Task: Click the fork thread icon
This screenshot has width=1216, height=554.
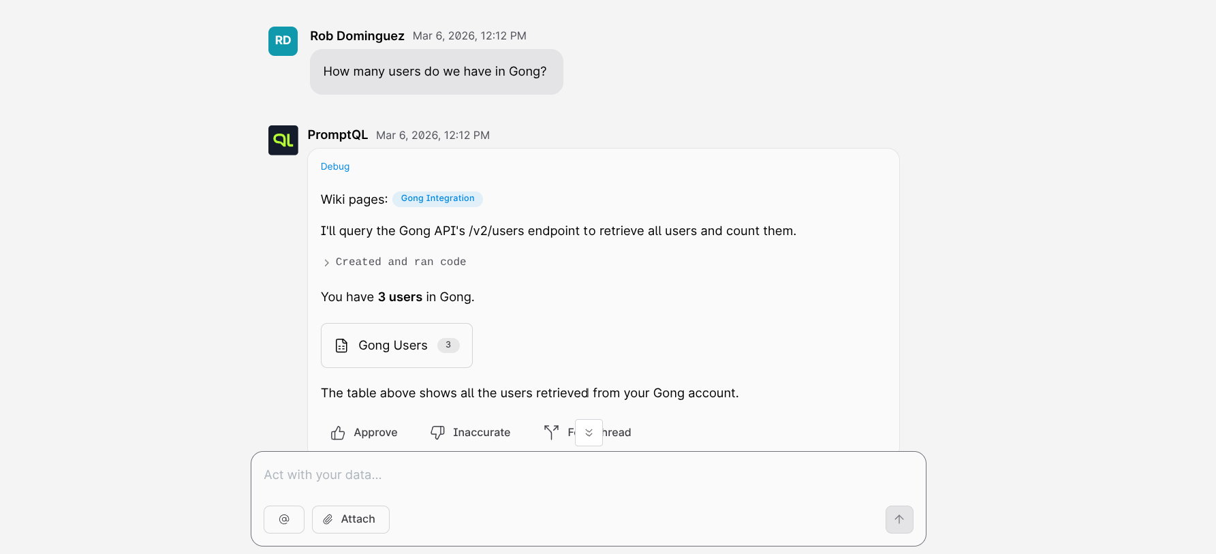Action: coord(551,432)
